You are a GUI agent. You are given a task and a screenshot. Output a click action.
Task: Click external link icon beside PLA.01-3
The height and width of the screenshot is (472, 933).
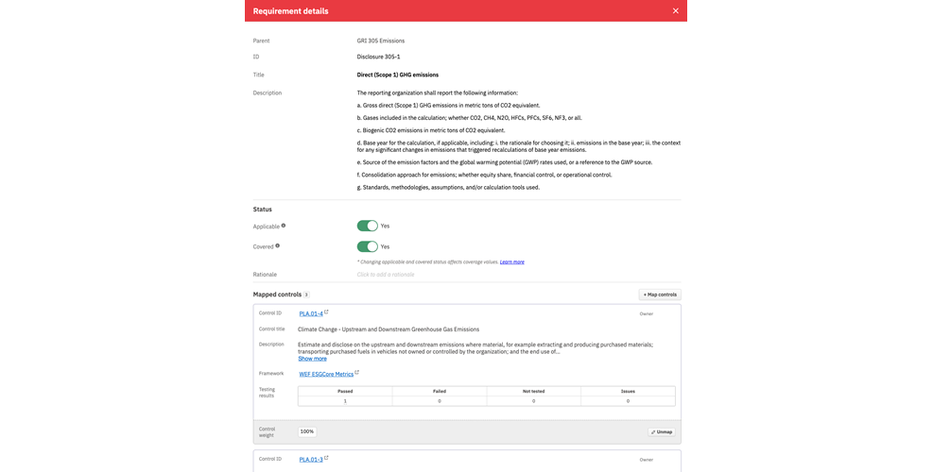326,458
